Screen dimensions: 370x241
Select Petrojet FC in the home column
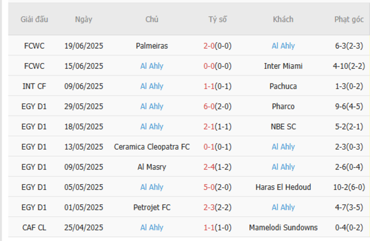(152, 207)
